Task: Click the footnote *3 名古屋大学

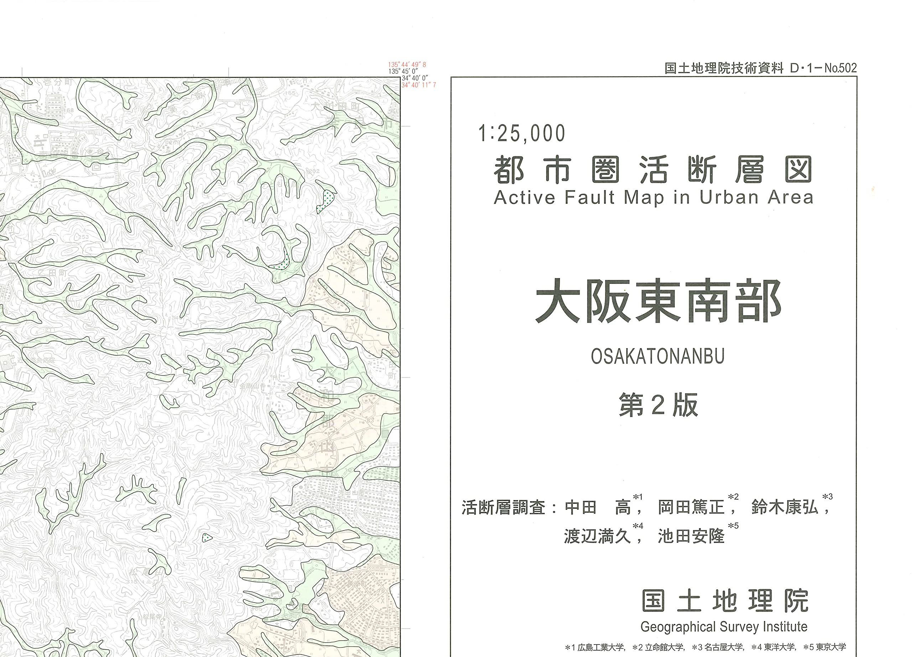Action: 717,647
